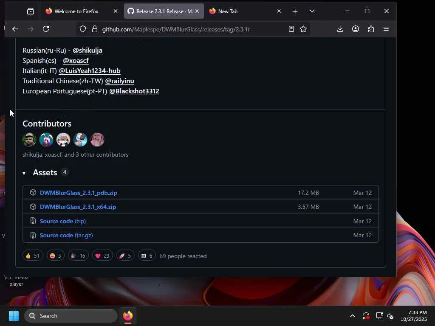Open the bunny-eared contributor avatar
Image resolution: width=435 pixels, height=326 pixels.
click(x=46, y=139)
